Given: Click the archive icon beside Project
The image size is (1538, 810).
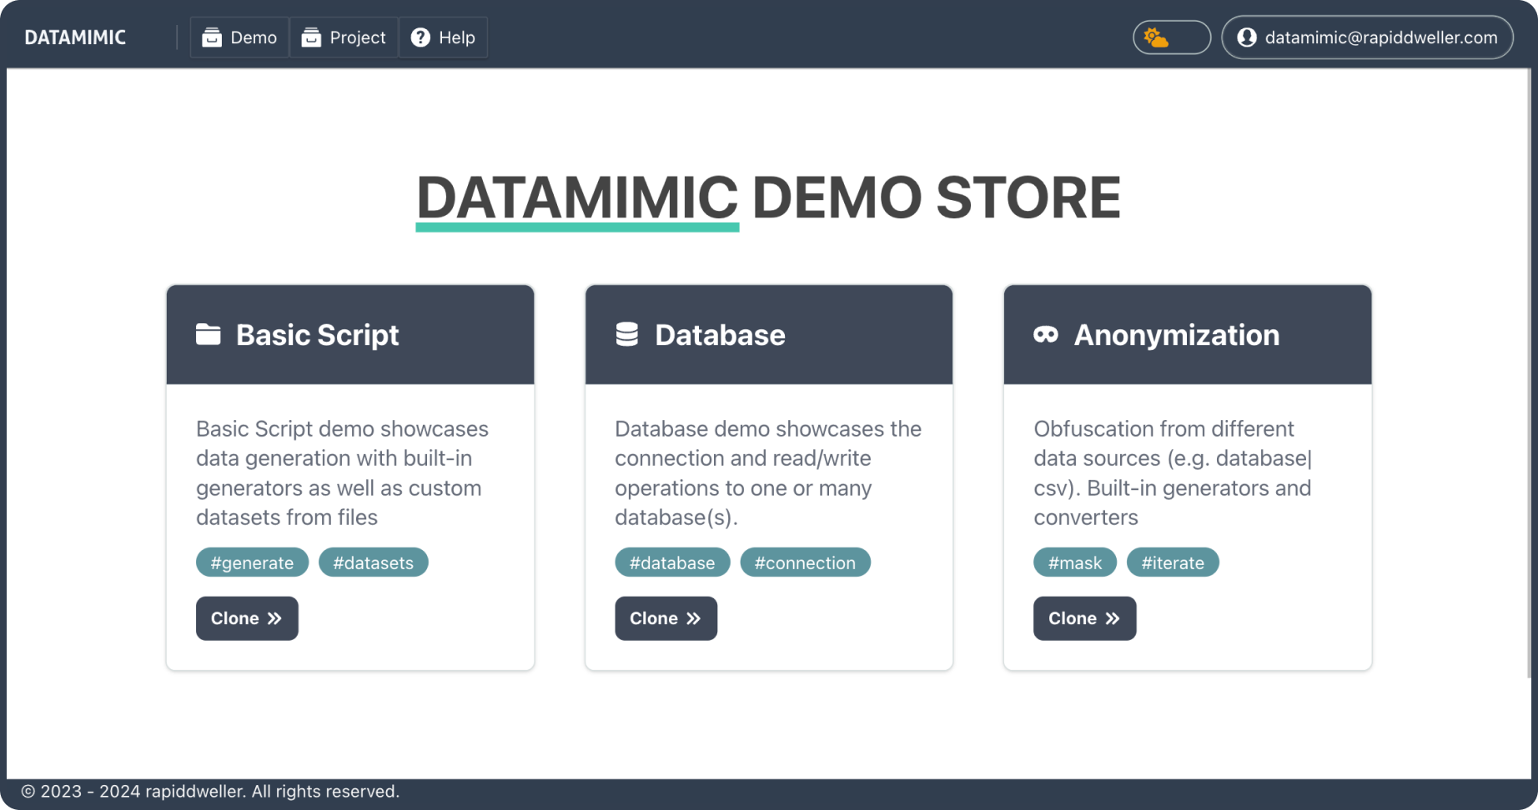Looking at the screenshot, I should (311, 37).
